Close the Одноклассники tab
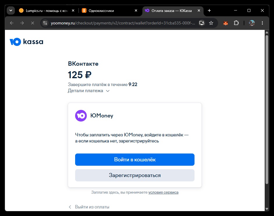This screenshot has height=216, width=274. [136, 11]
